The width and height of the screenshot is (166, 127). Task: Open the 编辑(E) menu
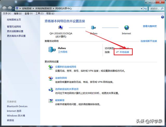click(18, 14)
